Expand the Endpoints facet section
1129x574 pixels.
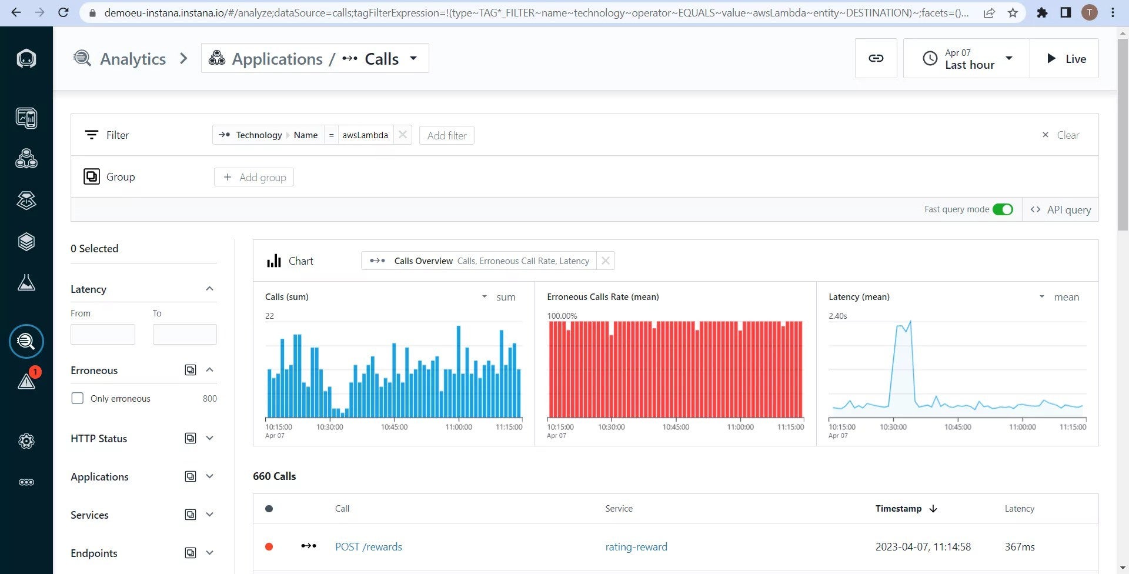[x=209, y=553]
